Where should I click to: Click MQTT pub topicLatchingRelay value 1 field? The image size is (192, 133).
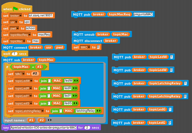185,83
